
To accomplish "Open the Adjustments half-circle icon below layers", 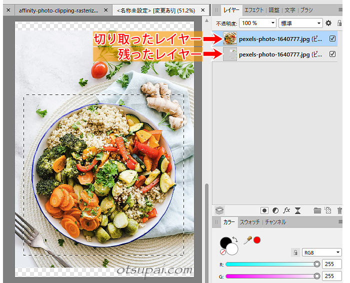I will pos(275,210).
